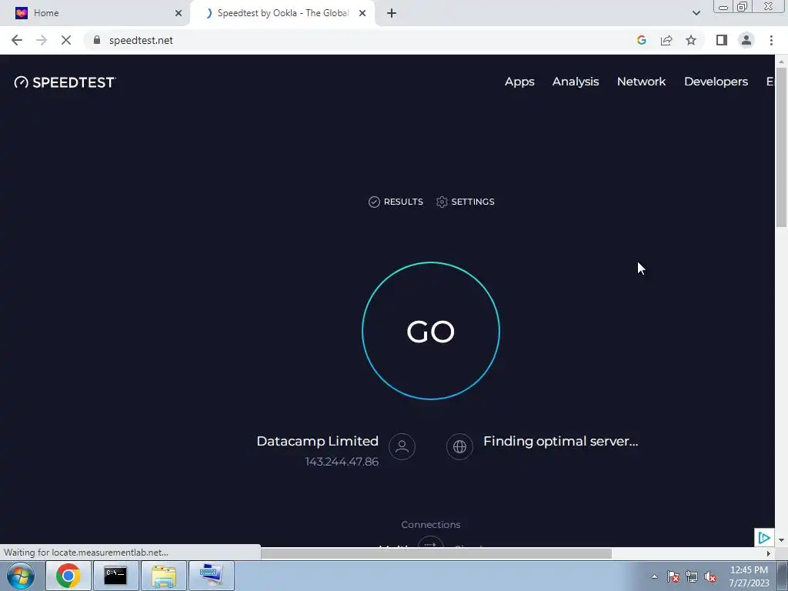
Task: Open the Apps menu item
Action: coord(519,82)
